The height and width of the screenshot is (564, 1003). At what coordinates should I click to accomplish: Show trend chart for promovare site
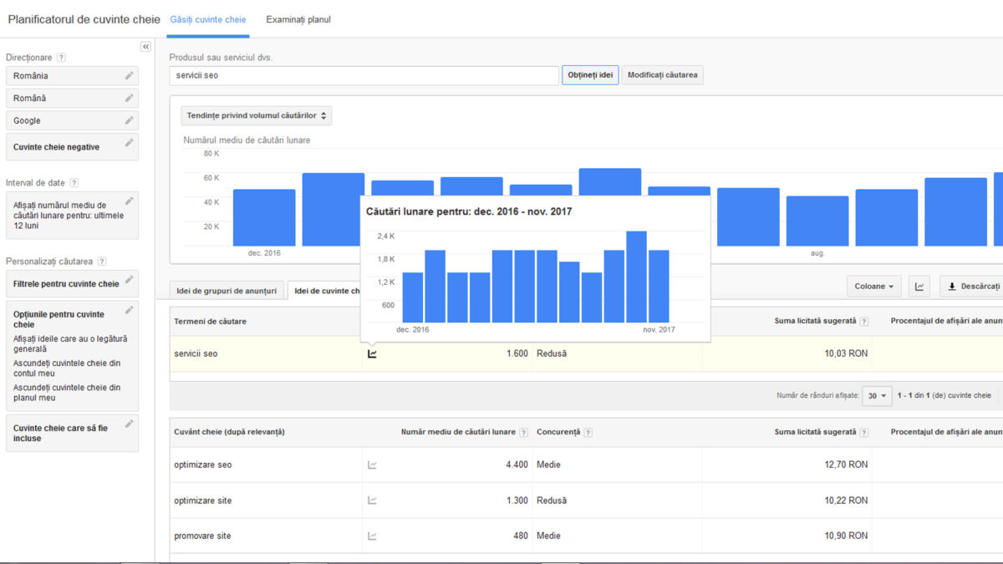[373, 536]
